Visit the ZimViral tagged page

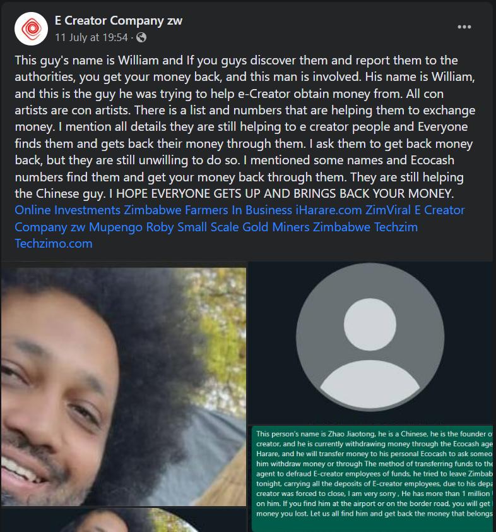click(x=388, y=210)
